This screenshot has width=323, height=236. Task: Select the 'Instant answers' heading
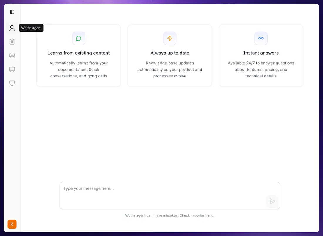click(261, 53)
